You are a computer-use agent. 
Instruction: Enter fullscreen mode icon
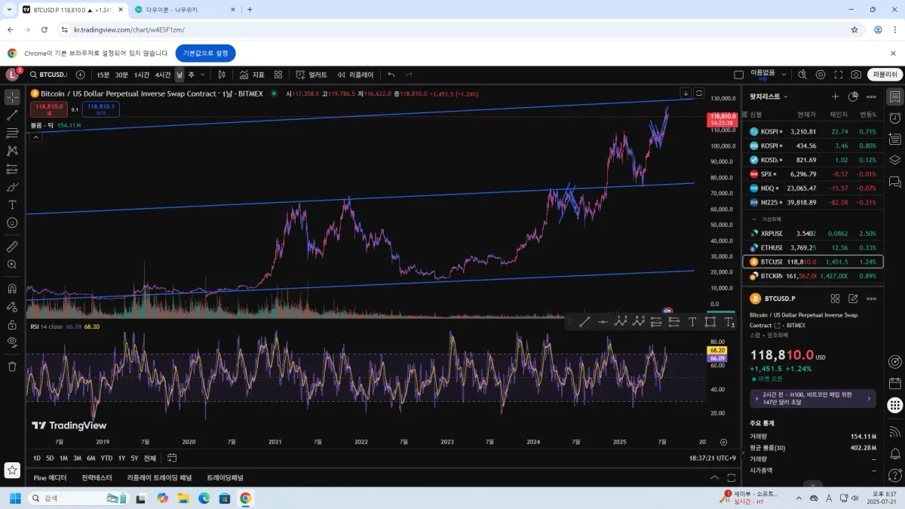(x=838, y=75)
